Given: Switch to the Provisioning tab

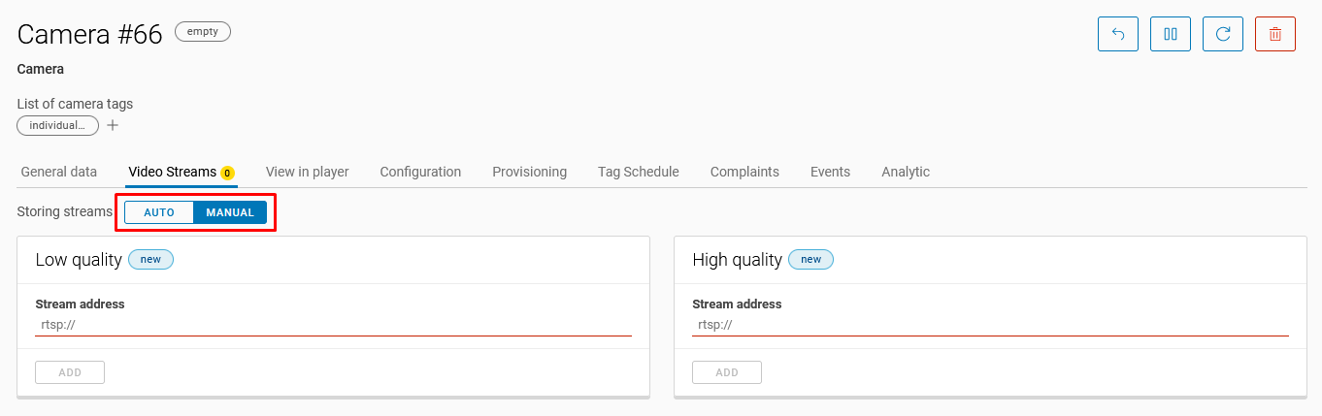Looking at the screenshot, I should 529,172.
